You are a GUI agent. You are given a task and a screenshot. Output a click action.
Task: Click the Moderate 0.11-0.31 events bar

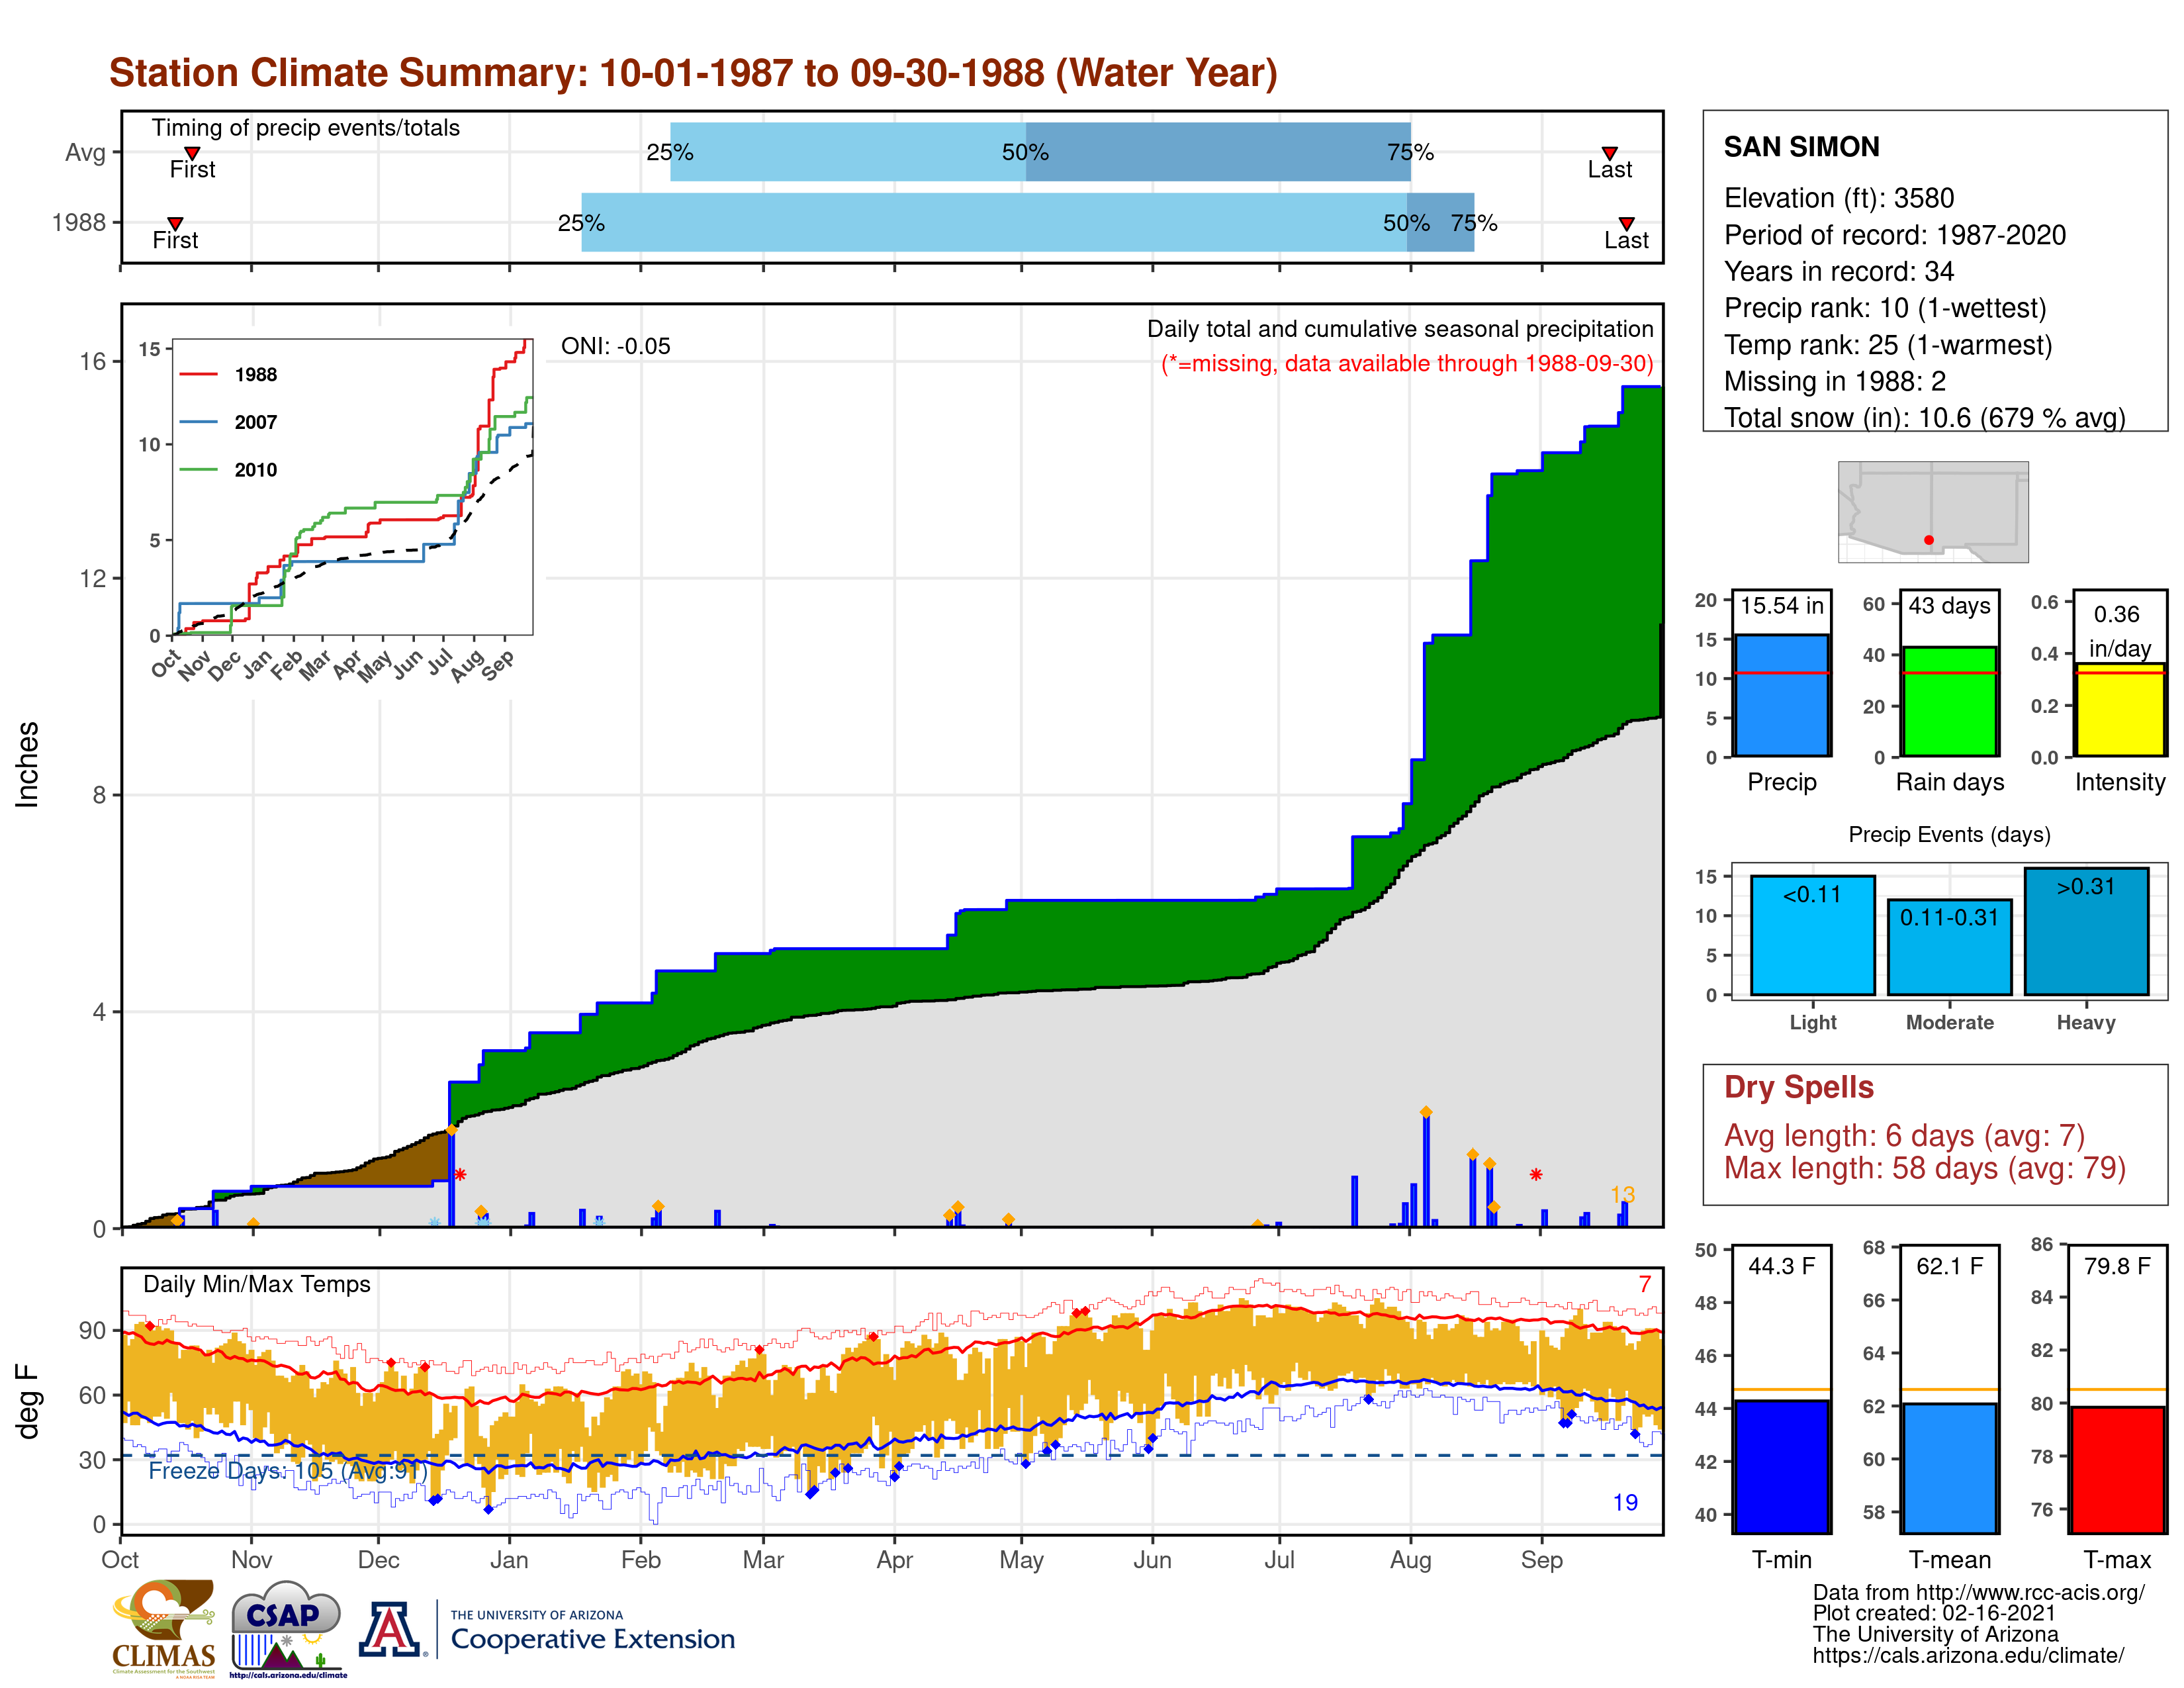1949,947
